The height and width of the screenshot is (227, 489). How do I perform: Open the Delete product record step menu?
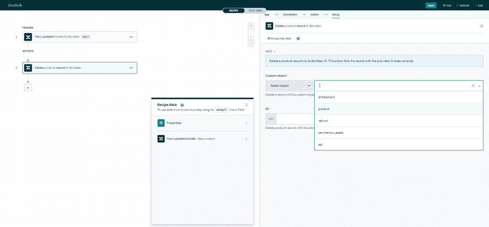131,68
